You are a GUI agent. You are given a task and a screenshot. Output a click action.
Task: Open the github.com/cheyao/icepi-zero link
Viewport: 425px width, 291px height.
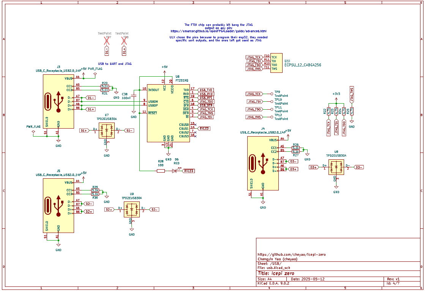[291, 255]
